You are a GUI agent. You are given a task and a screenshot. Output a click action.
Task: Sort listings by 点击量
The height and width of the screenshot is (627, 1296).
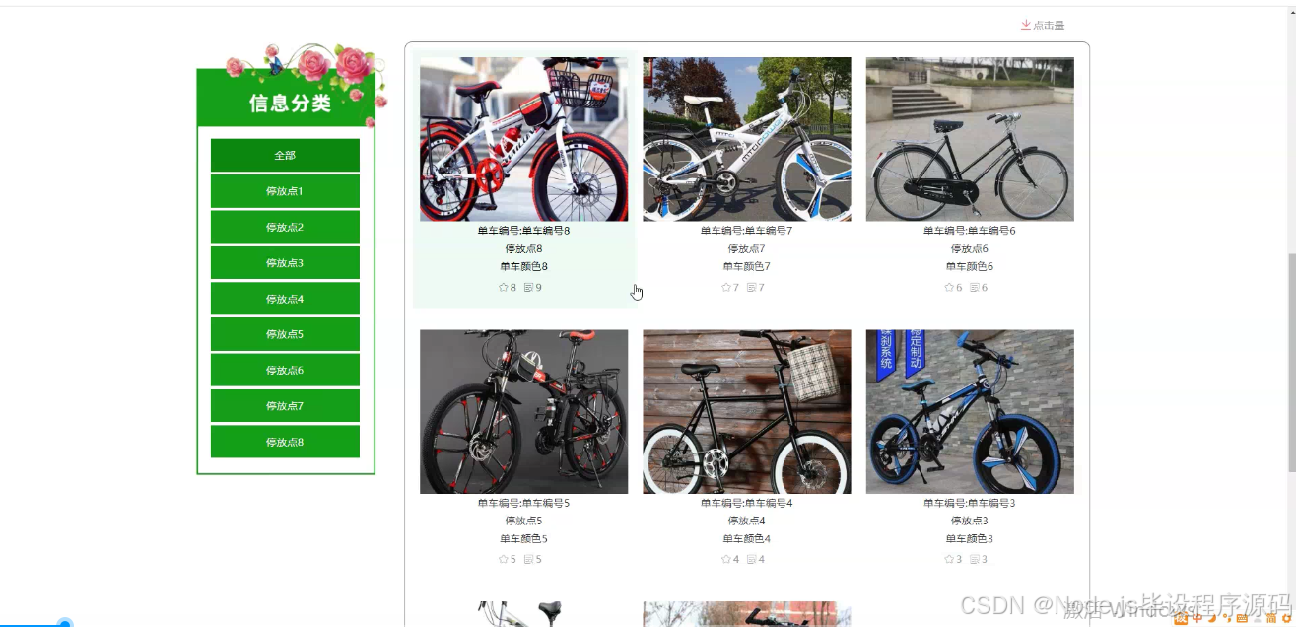coord(1049,25)
